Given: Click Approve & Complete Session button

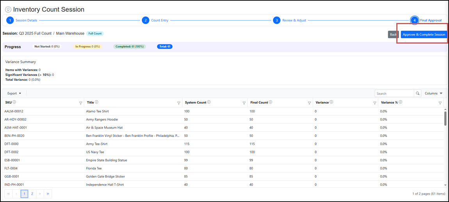Looking at the screenshot, I should point(424,35).
